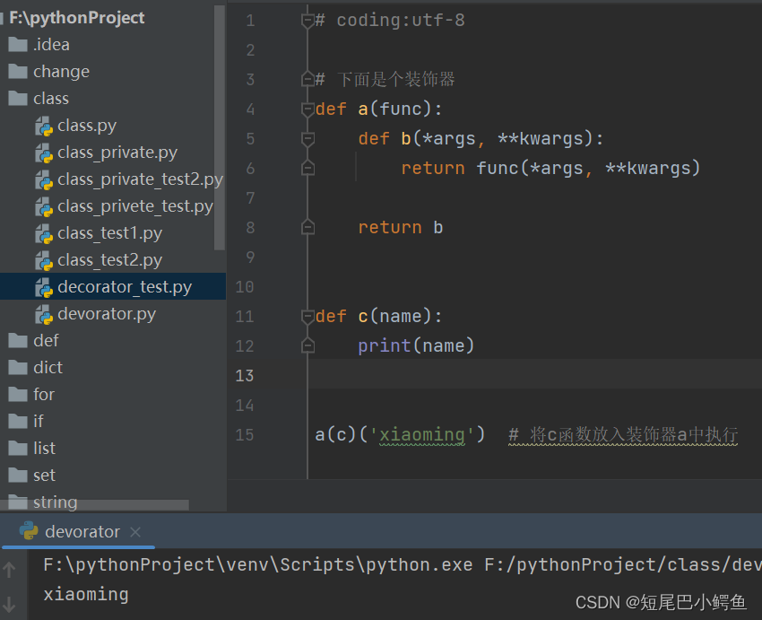Viewport: 762px width, 620px height.
Task: Collapse the comment fold on line 1
Action: click(x=307, y=21)
